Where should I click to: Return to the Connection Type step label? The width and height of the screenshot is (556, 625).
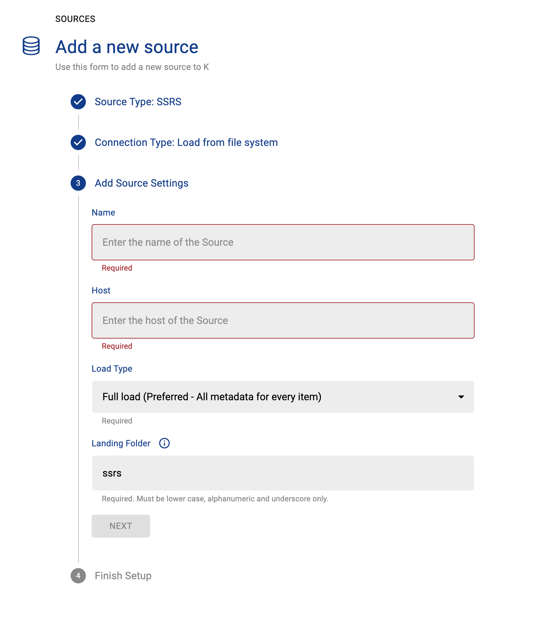[186, 142]
